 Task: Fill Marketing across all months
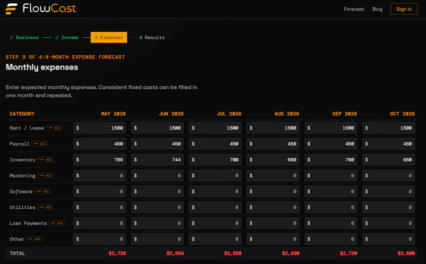[x=46, y=175]
